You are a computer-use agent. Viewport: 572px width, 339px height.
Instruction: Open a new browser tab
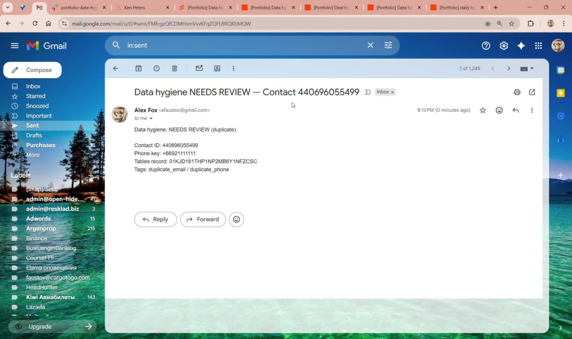point(495,7)
